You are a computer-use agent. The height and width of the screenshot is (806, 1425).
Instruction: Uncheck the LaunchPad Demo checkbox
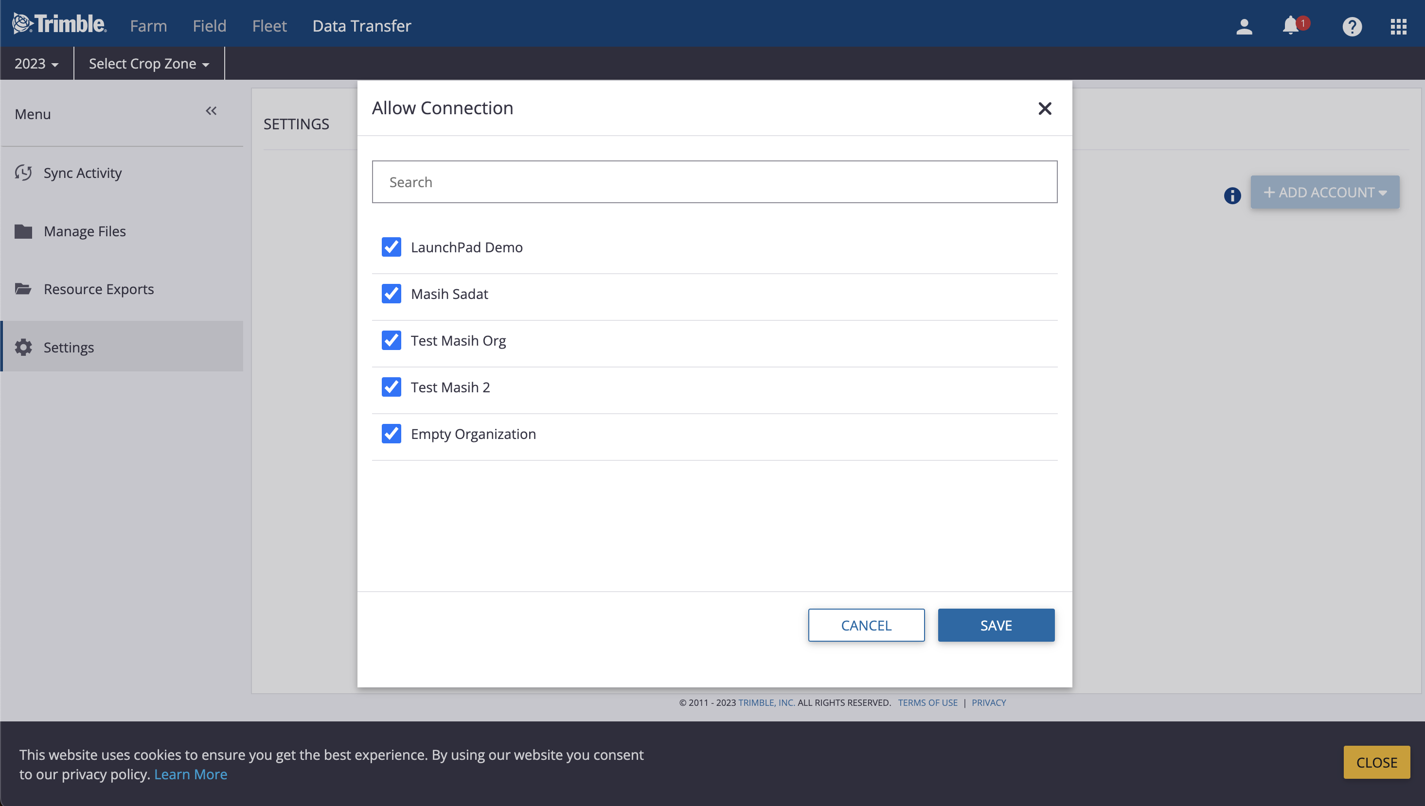(392, 247)
